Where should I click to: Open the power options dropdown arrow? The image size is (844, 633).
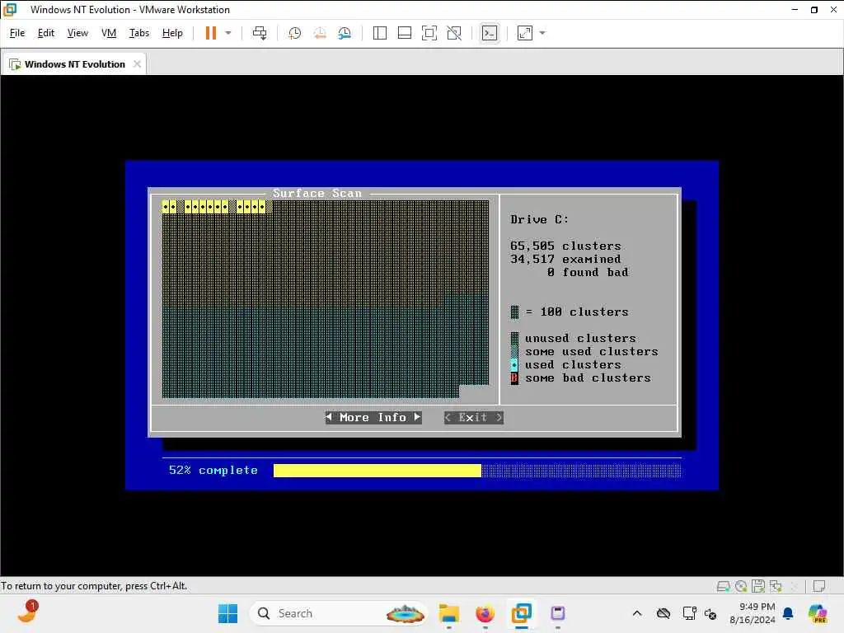coord(228,33)
